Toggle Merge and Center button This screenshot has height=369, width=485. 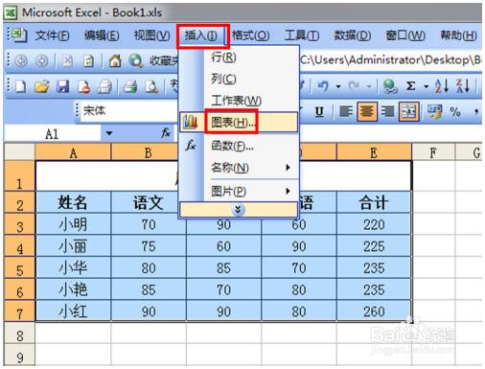(x=409, y=111)
